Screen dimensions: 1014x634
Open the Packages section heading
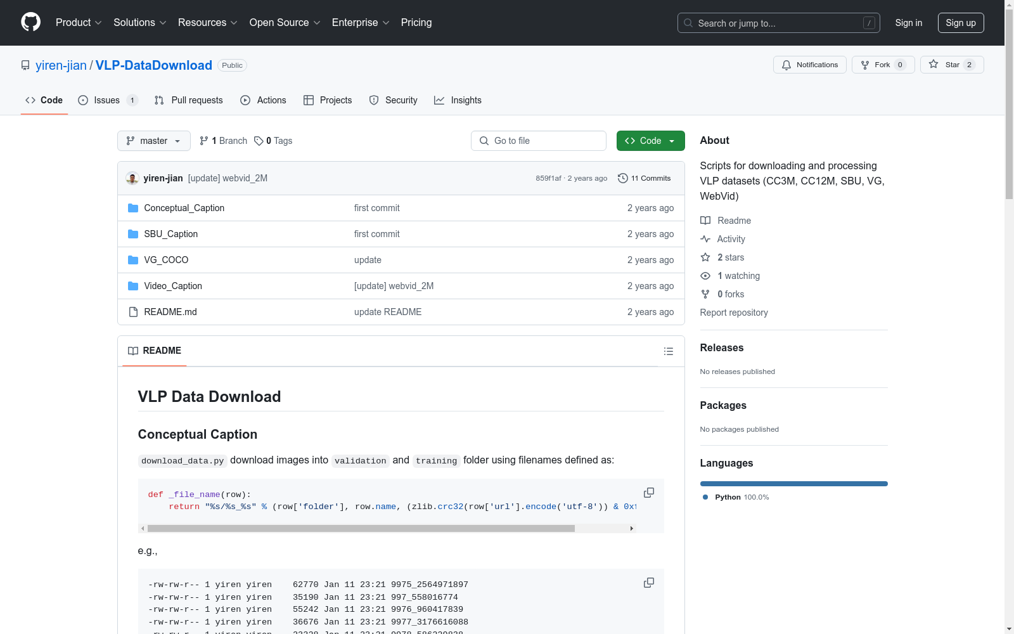(x=723, y=405)
